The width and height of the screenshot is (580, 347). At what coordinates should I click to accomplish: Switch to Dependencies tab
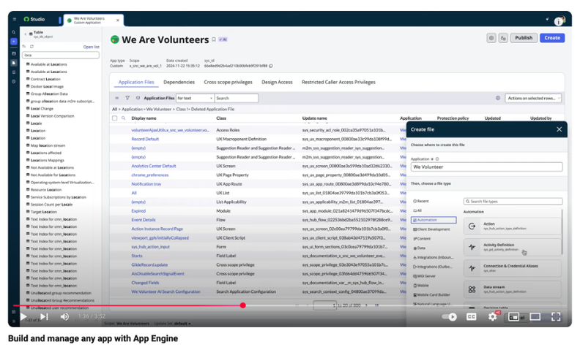tap(179, 82)
